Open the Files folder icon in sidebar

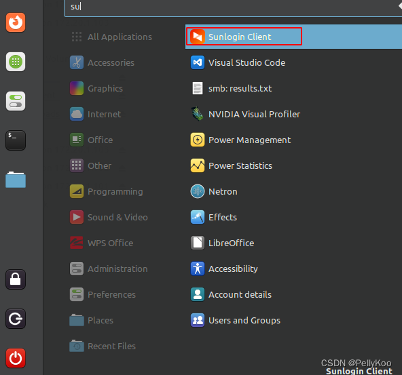point(16,180)
